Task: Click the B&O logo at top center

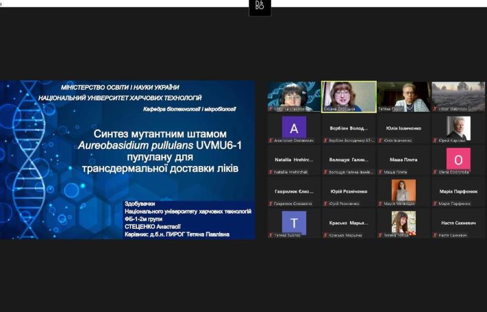Action: pos(260,7)
